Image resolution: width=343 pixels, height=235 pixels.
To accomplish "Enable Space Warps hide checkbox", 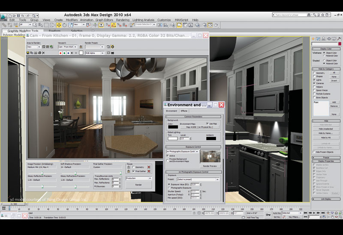I will tap(314, 90).
